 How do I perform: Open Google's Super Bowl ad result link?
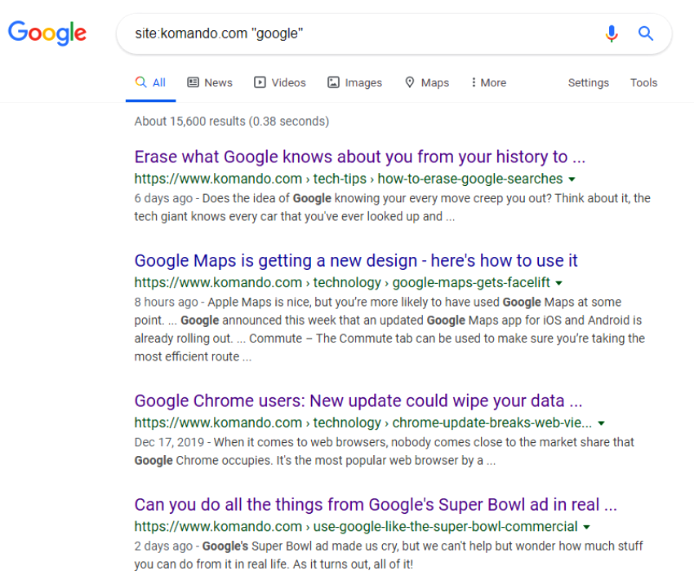click(x=376, y=505)
